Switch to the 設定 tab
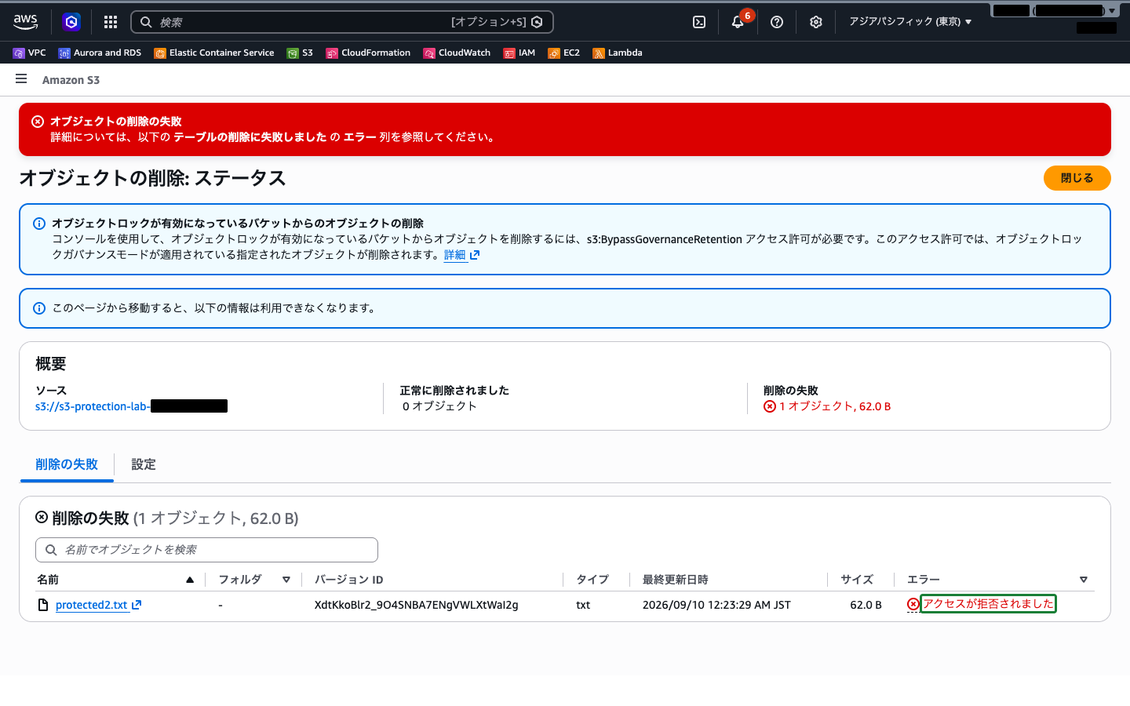The width and height of the screenshot is (1130, 706). point(144,464)
